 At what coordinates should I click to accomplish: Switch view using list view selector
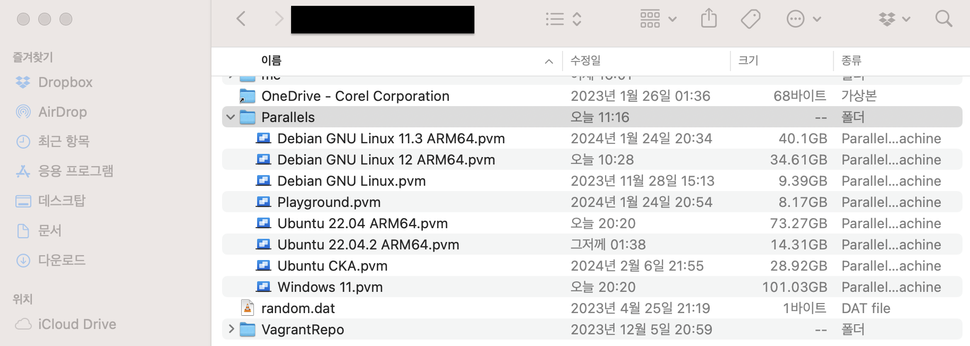(563, 19)
